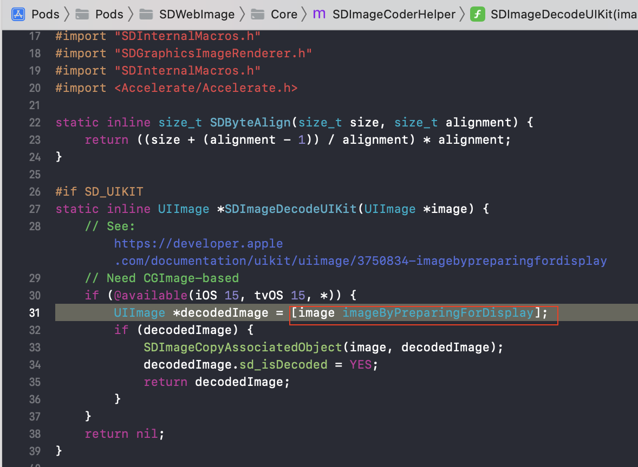The height and width of the screenshot is (467, 638).
Task: Click line number 22 in the gutter
Action: coord(35,123)
